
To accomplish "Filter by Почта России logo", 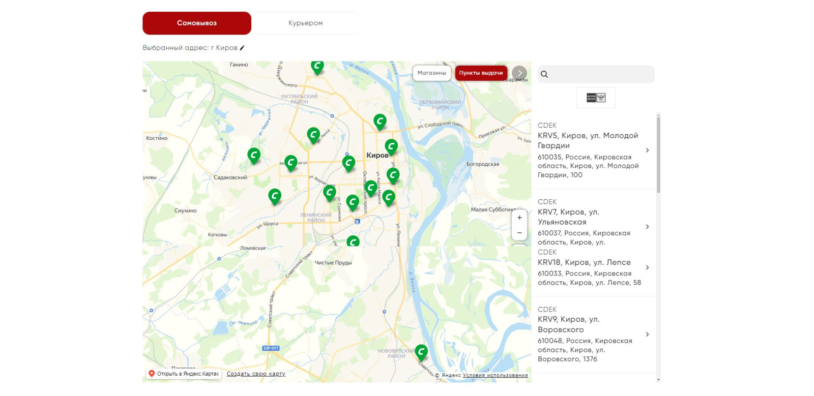I will point(596,98).
